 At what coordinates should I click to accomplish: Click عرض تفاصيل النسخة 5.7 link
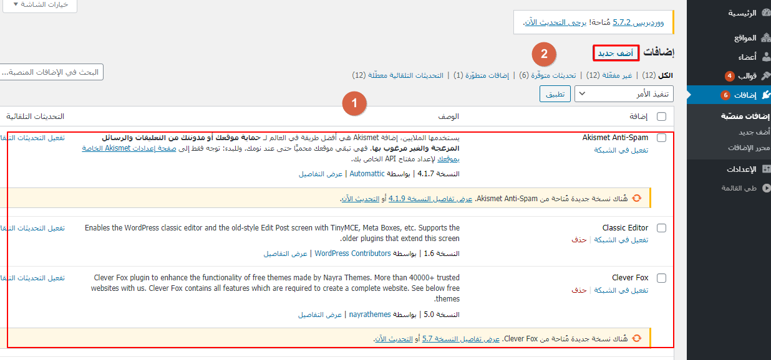[x=461, y=339]
